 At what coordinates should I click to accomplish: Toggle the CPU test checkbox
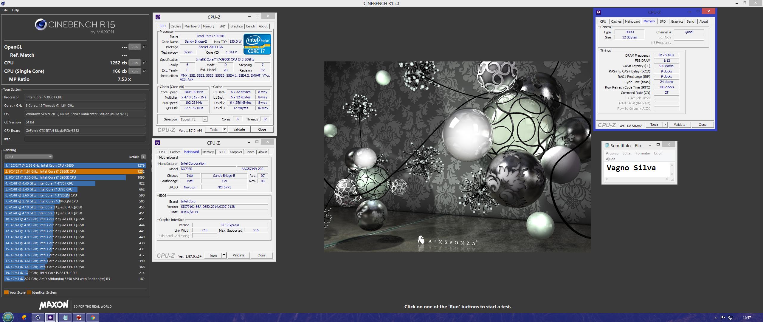click(x=145, y=63)
